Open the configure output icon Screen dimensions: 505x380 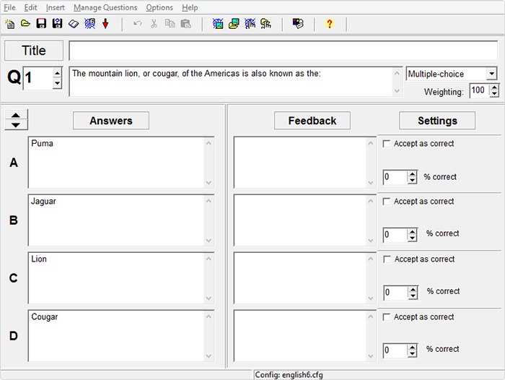(298, 24)
